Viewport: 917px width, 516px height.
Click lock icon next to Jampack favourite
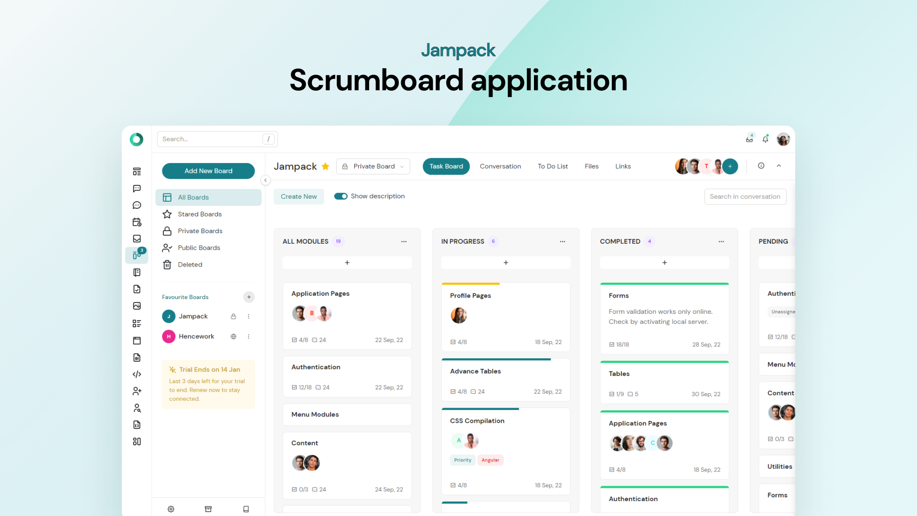click(234, 316)
